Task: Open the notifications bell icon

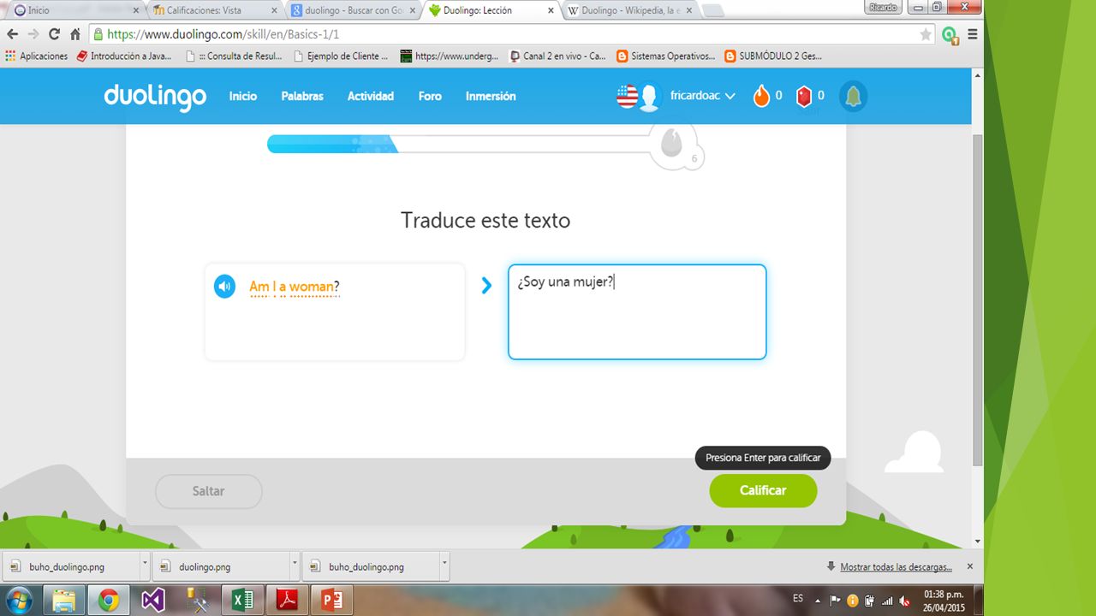Action: pyautogui.click(x=853, y=97)
